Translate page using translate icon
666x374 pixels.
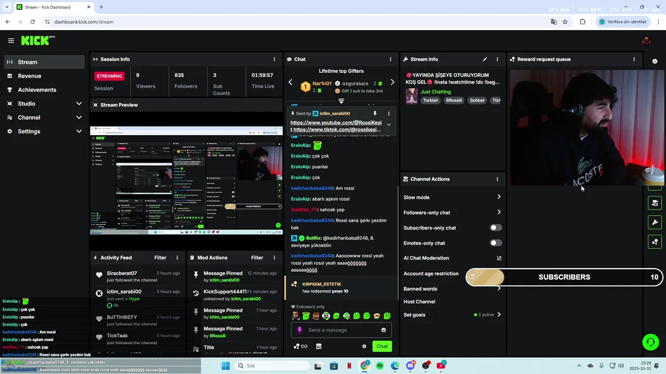[554, 22]
